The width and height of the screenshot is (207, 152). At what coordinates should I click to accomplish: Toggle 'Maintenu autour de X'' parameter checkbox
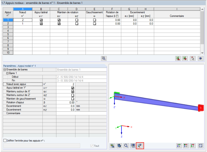73,92
